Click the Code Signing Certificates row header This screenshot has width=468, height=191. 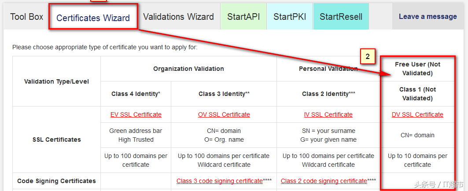57,181
